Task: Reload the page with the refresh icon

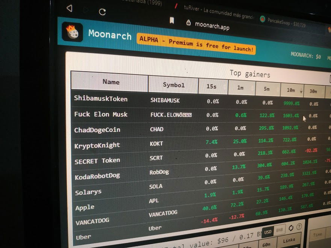Action: point(103,12)
